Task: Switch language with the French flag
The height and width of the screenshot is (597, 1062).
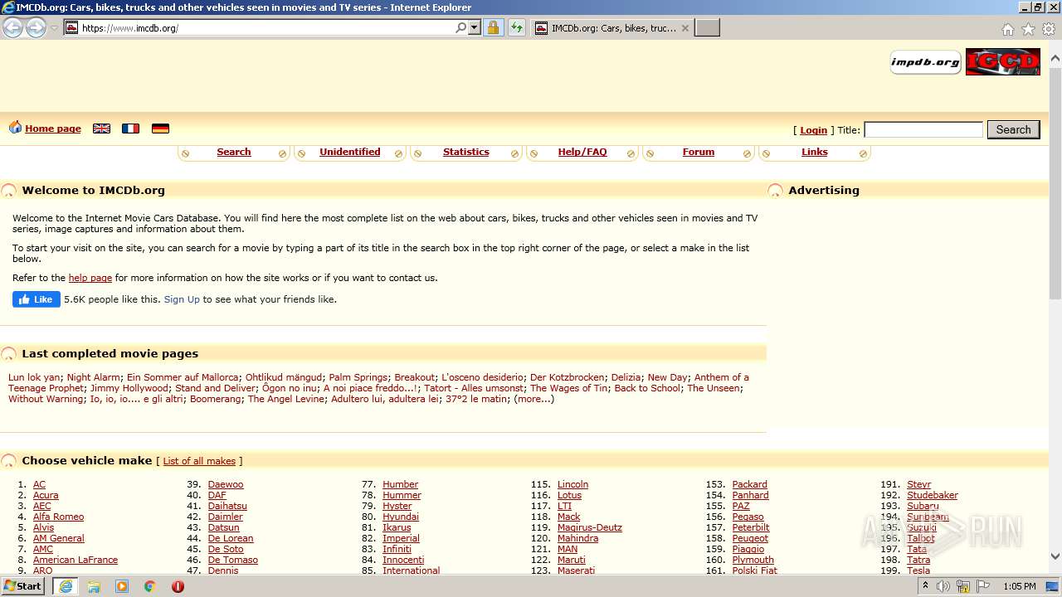Action: pyautogui.click(x=130, y=129)
